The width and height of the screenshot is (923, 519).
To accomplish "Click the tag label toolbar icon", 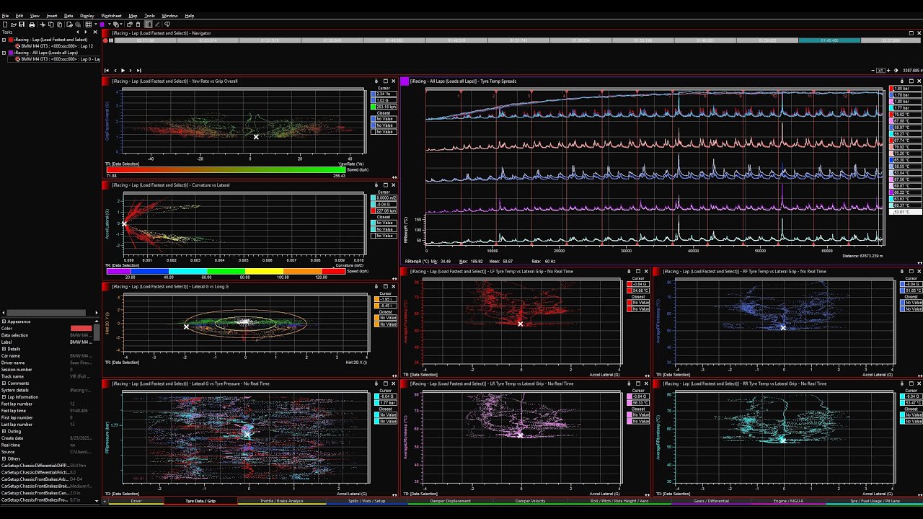I will pos(116,24).
